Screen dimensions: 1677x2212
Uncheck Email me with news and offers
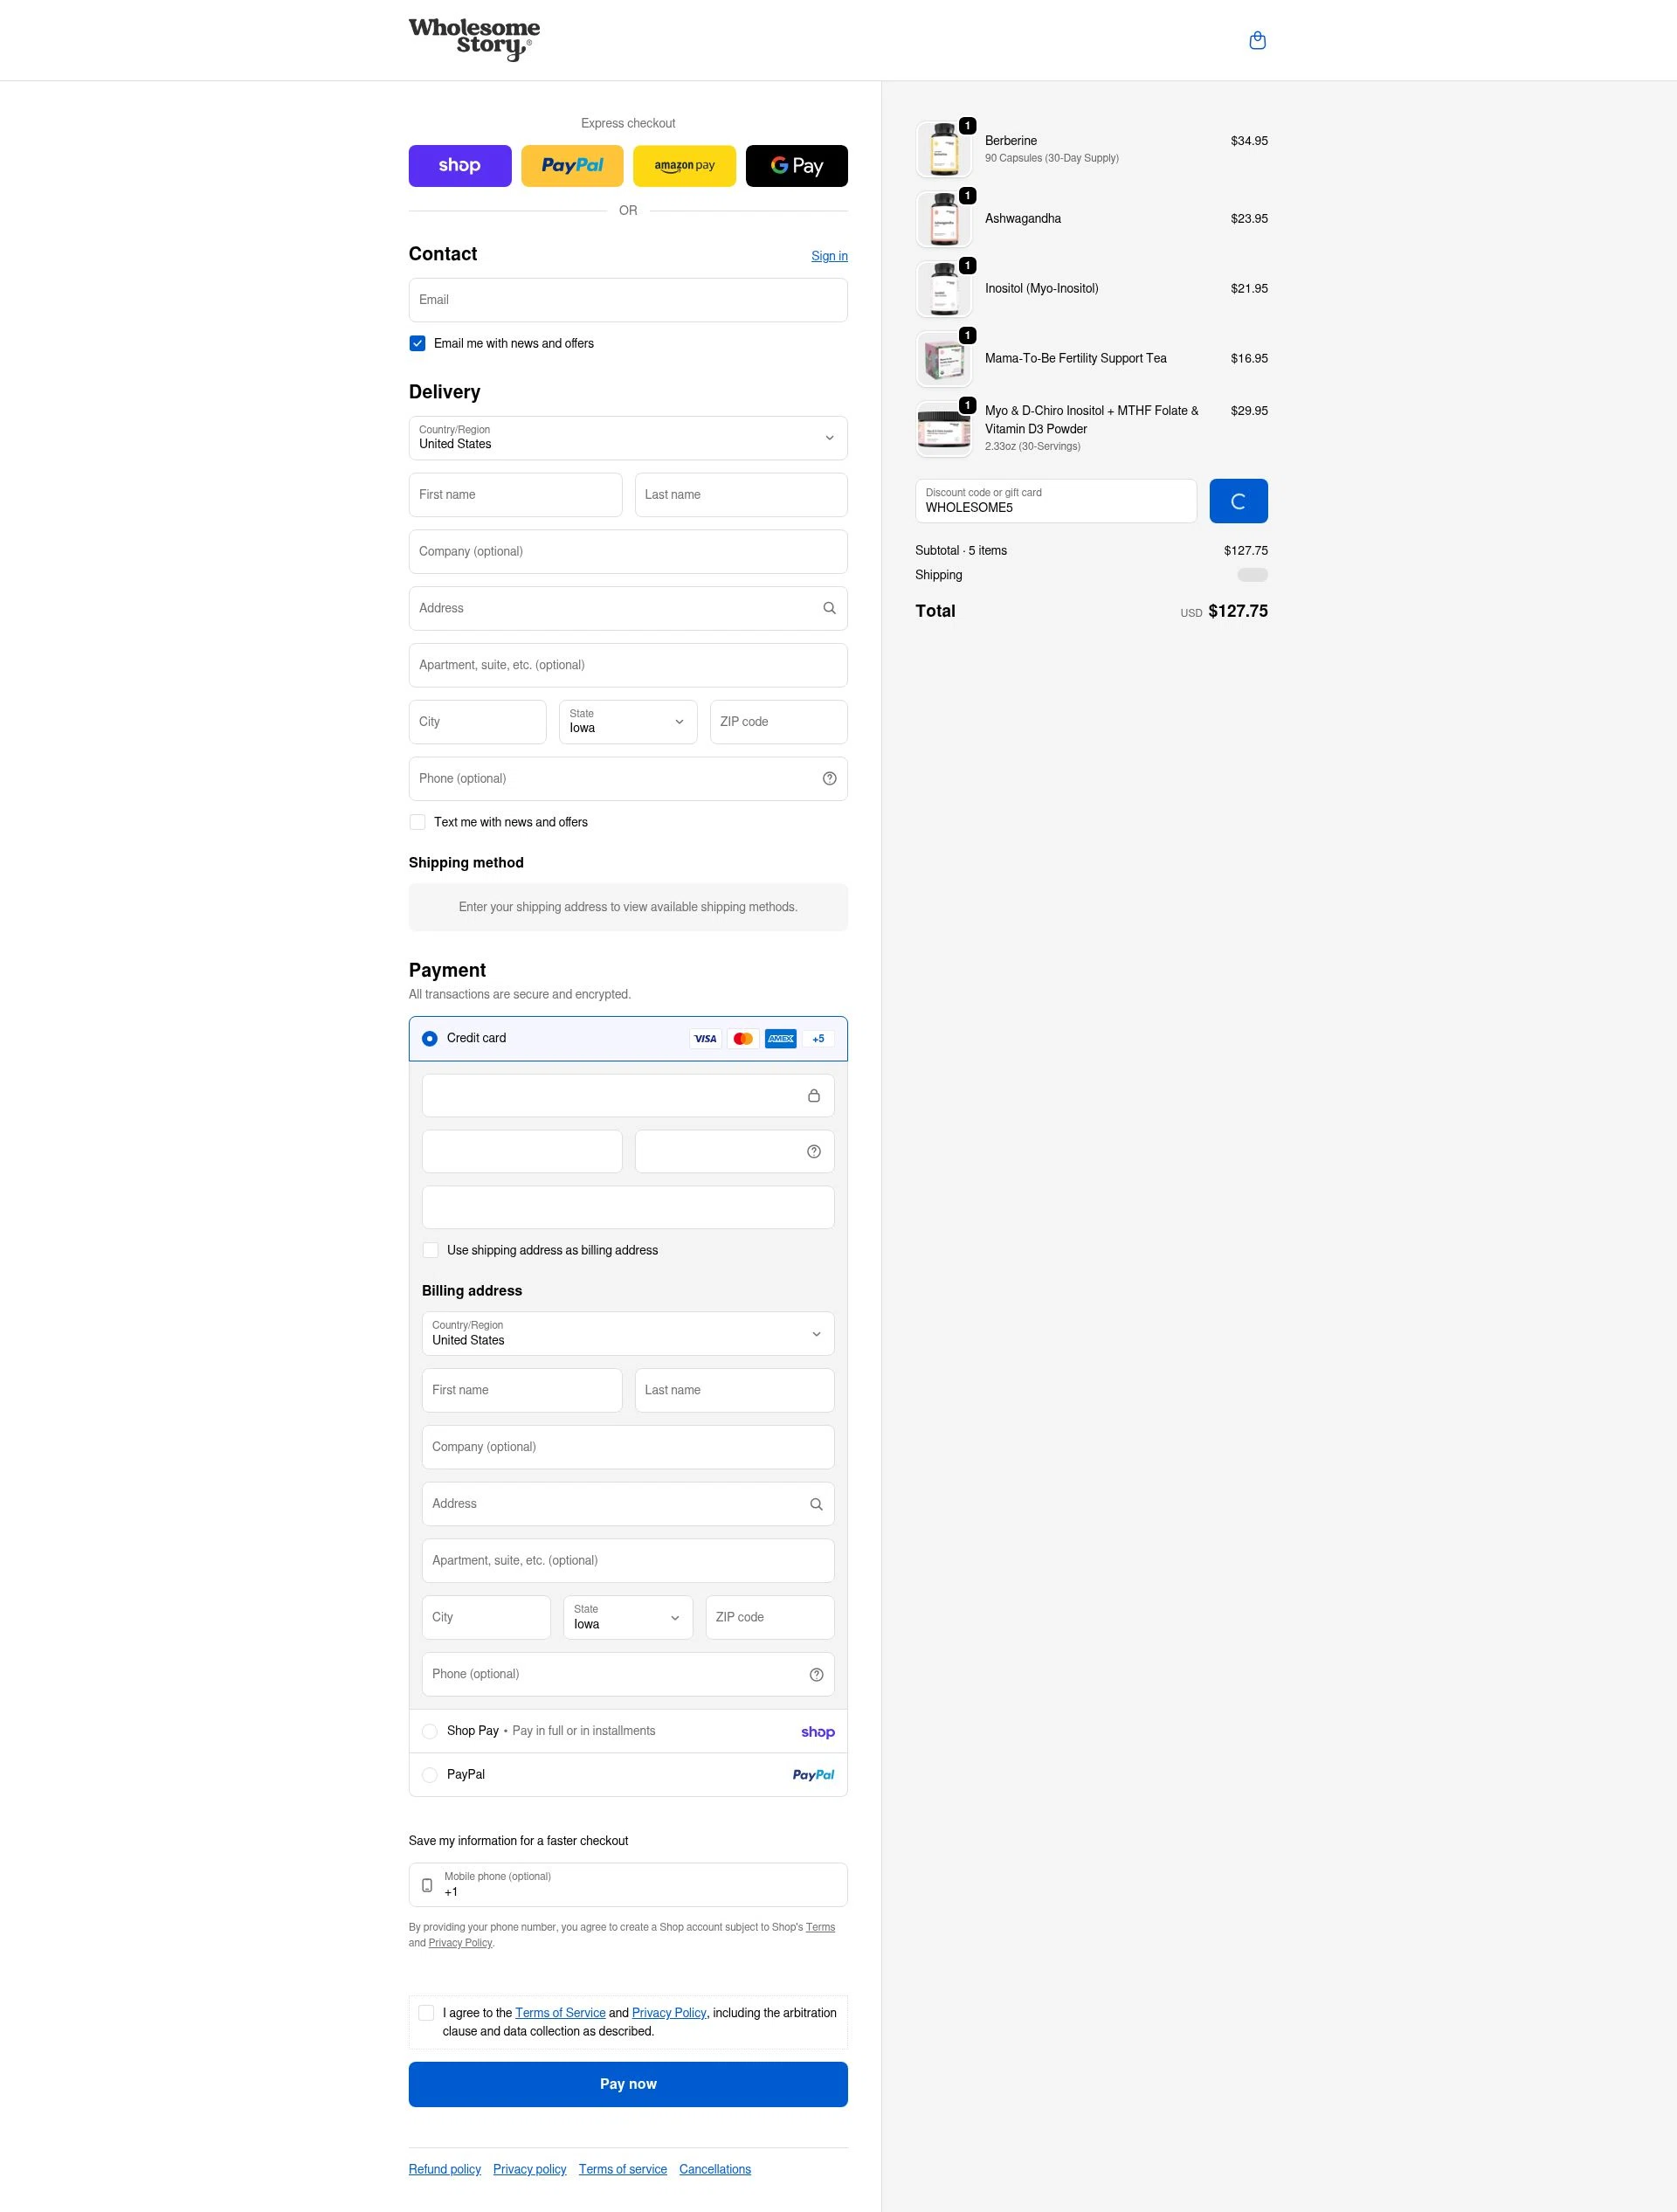click(x=417, y=343)
